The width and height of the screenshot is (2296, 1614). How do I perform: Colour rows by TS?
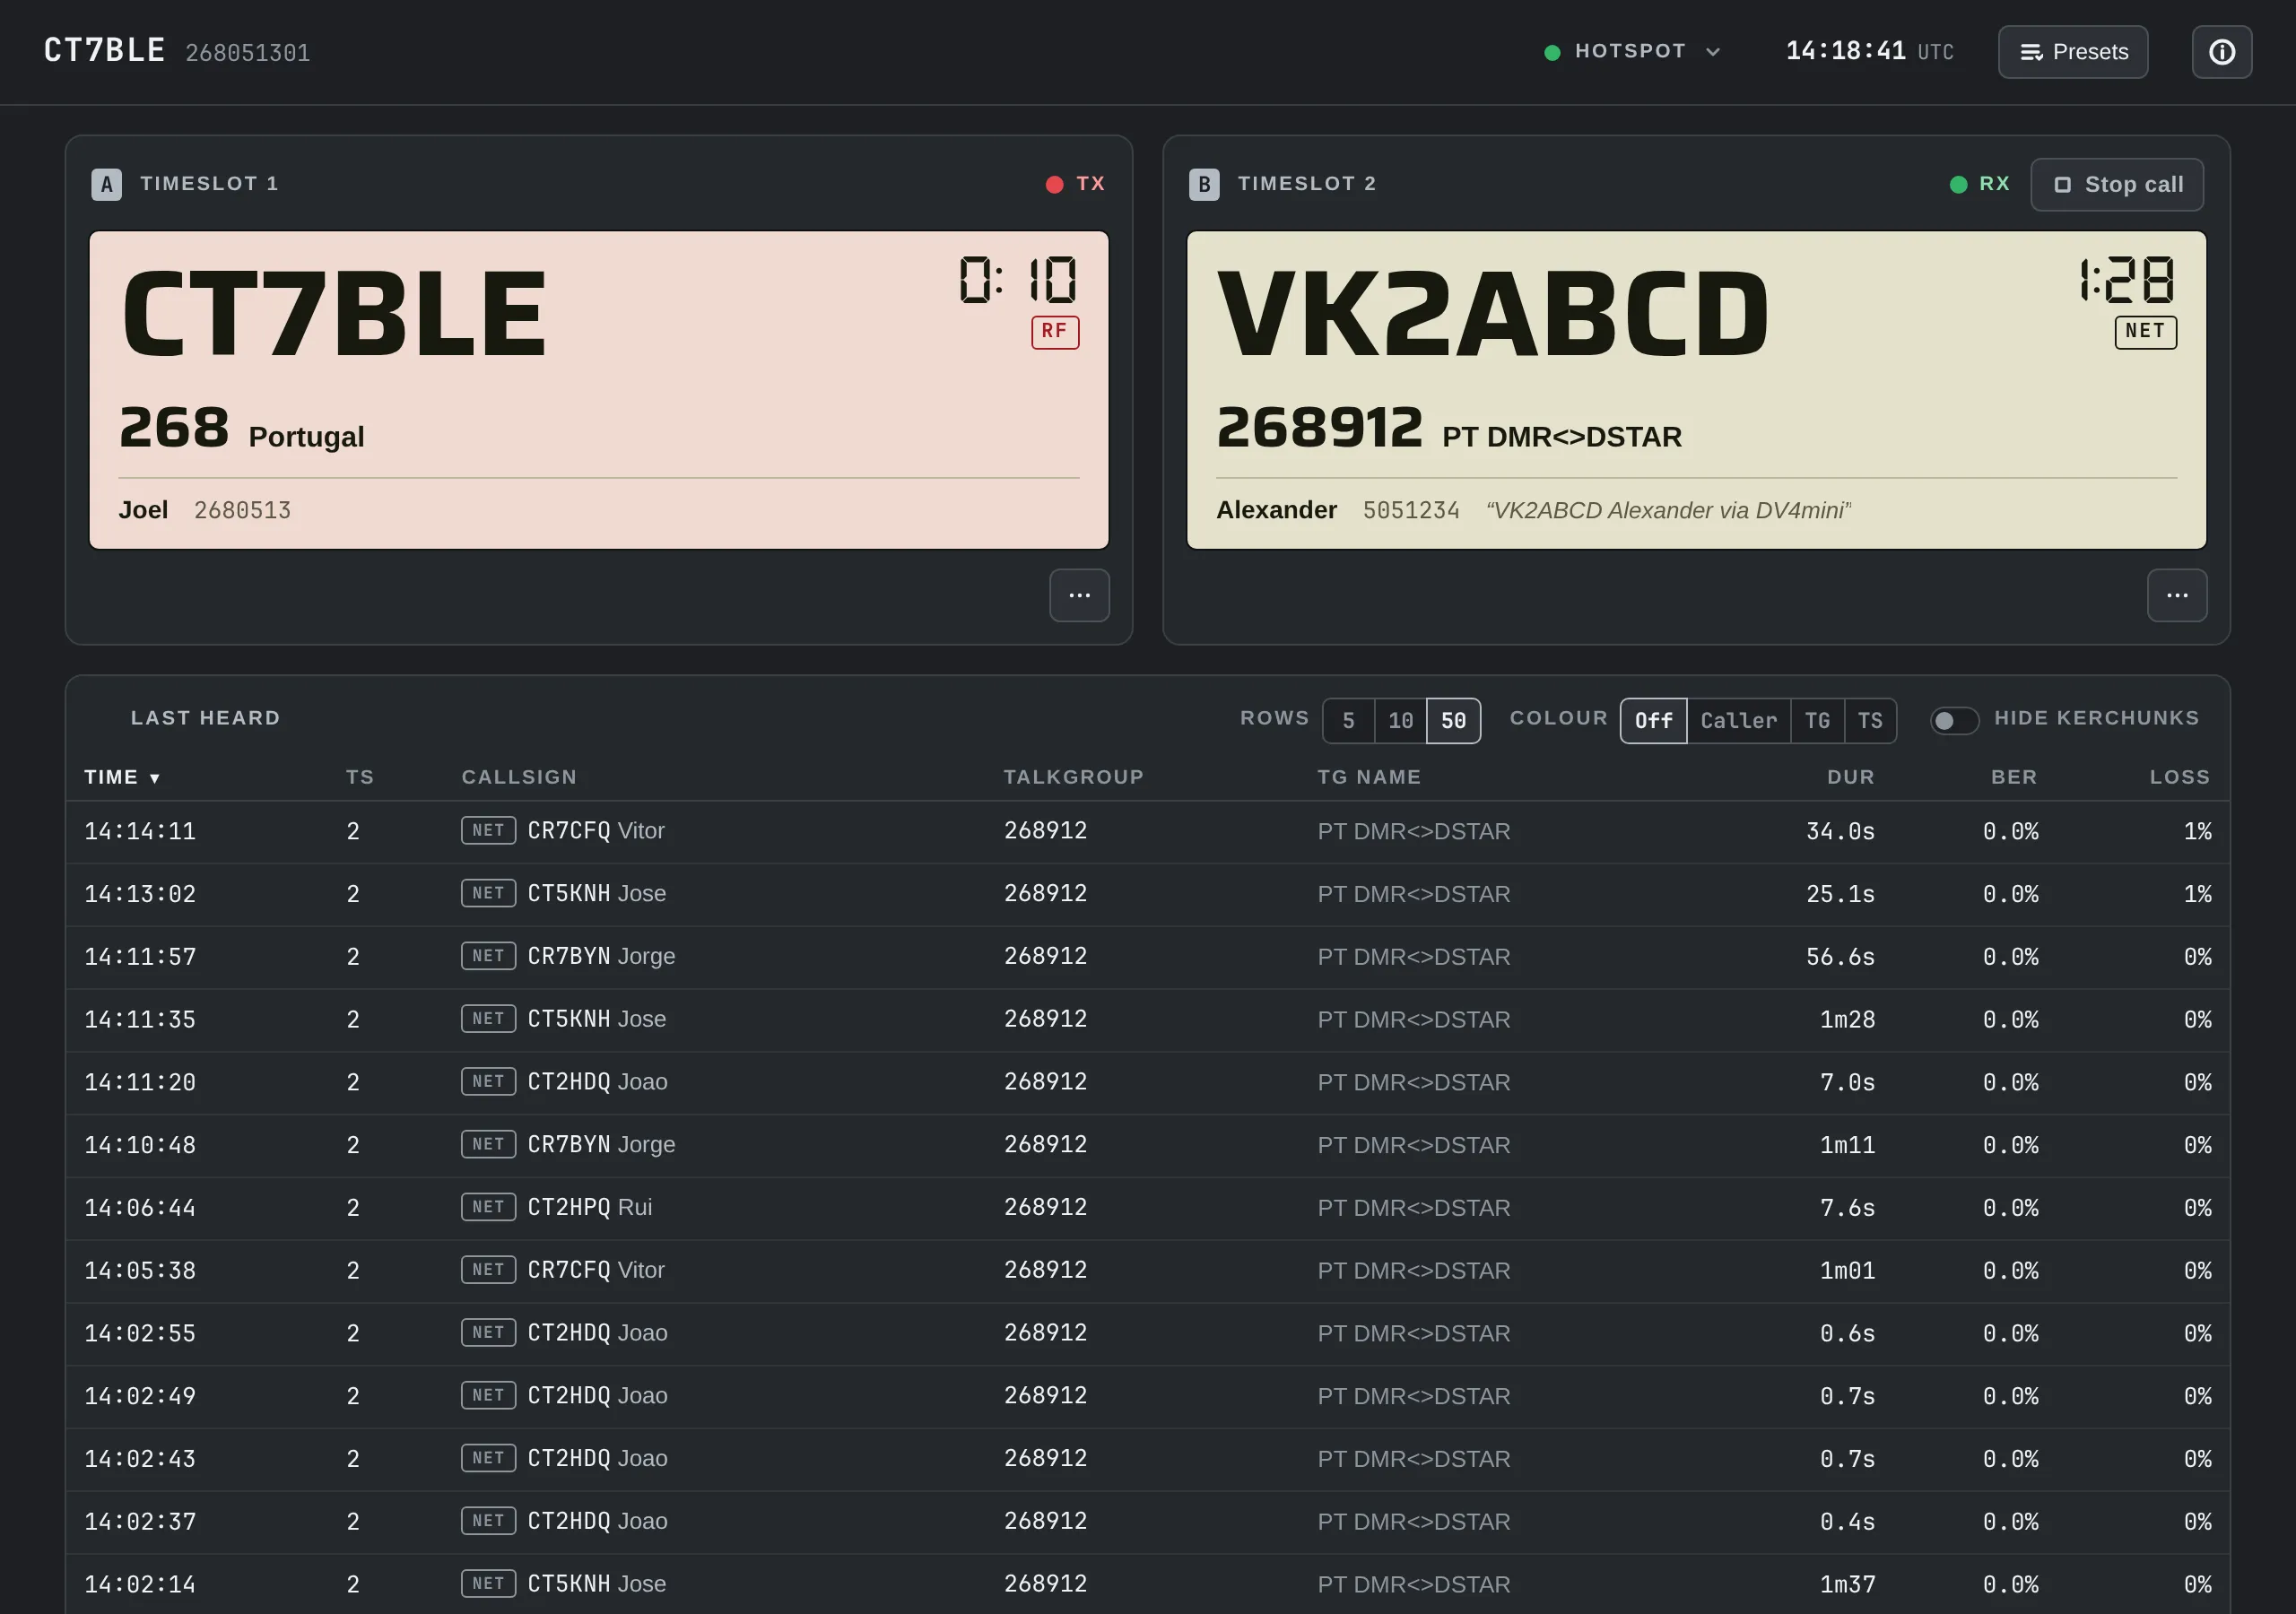pyautogui.click(x=1870, y=721)
